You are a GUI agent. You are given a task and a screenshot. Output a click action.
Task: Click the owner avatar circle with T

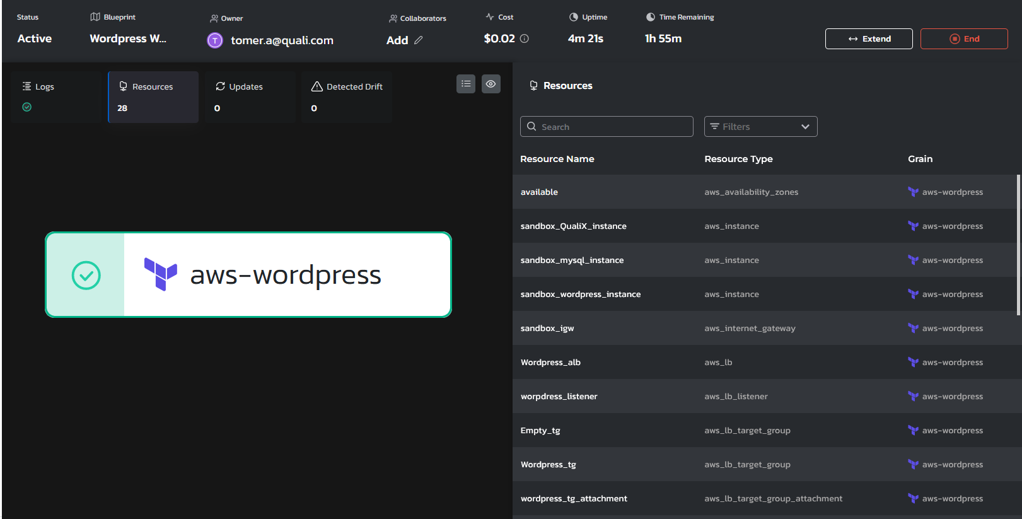215,40
